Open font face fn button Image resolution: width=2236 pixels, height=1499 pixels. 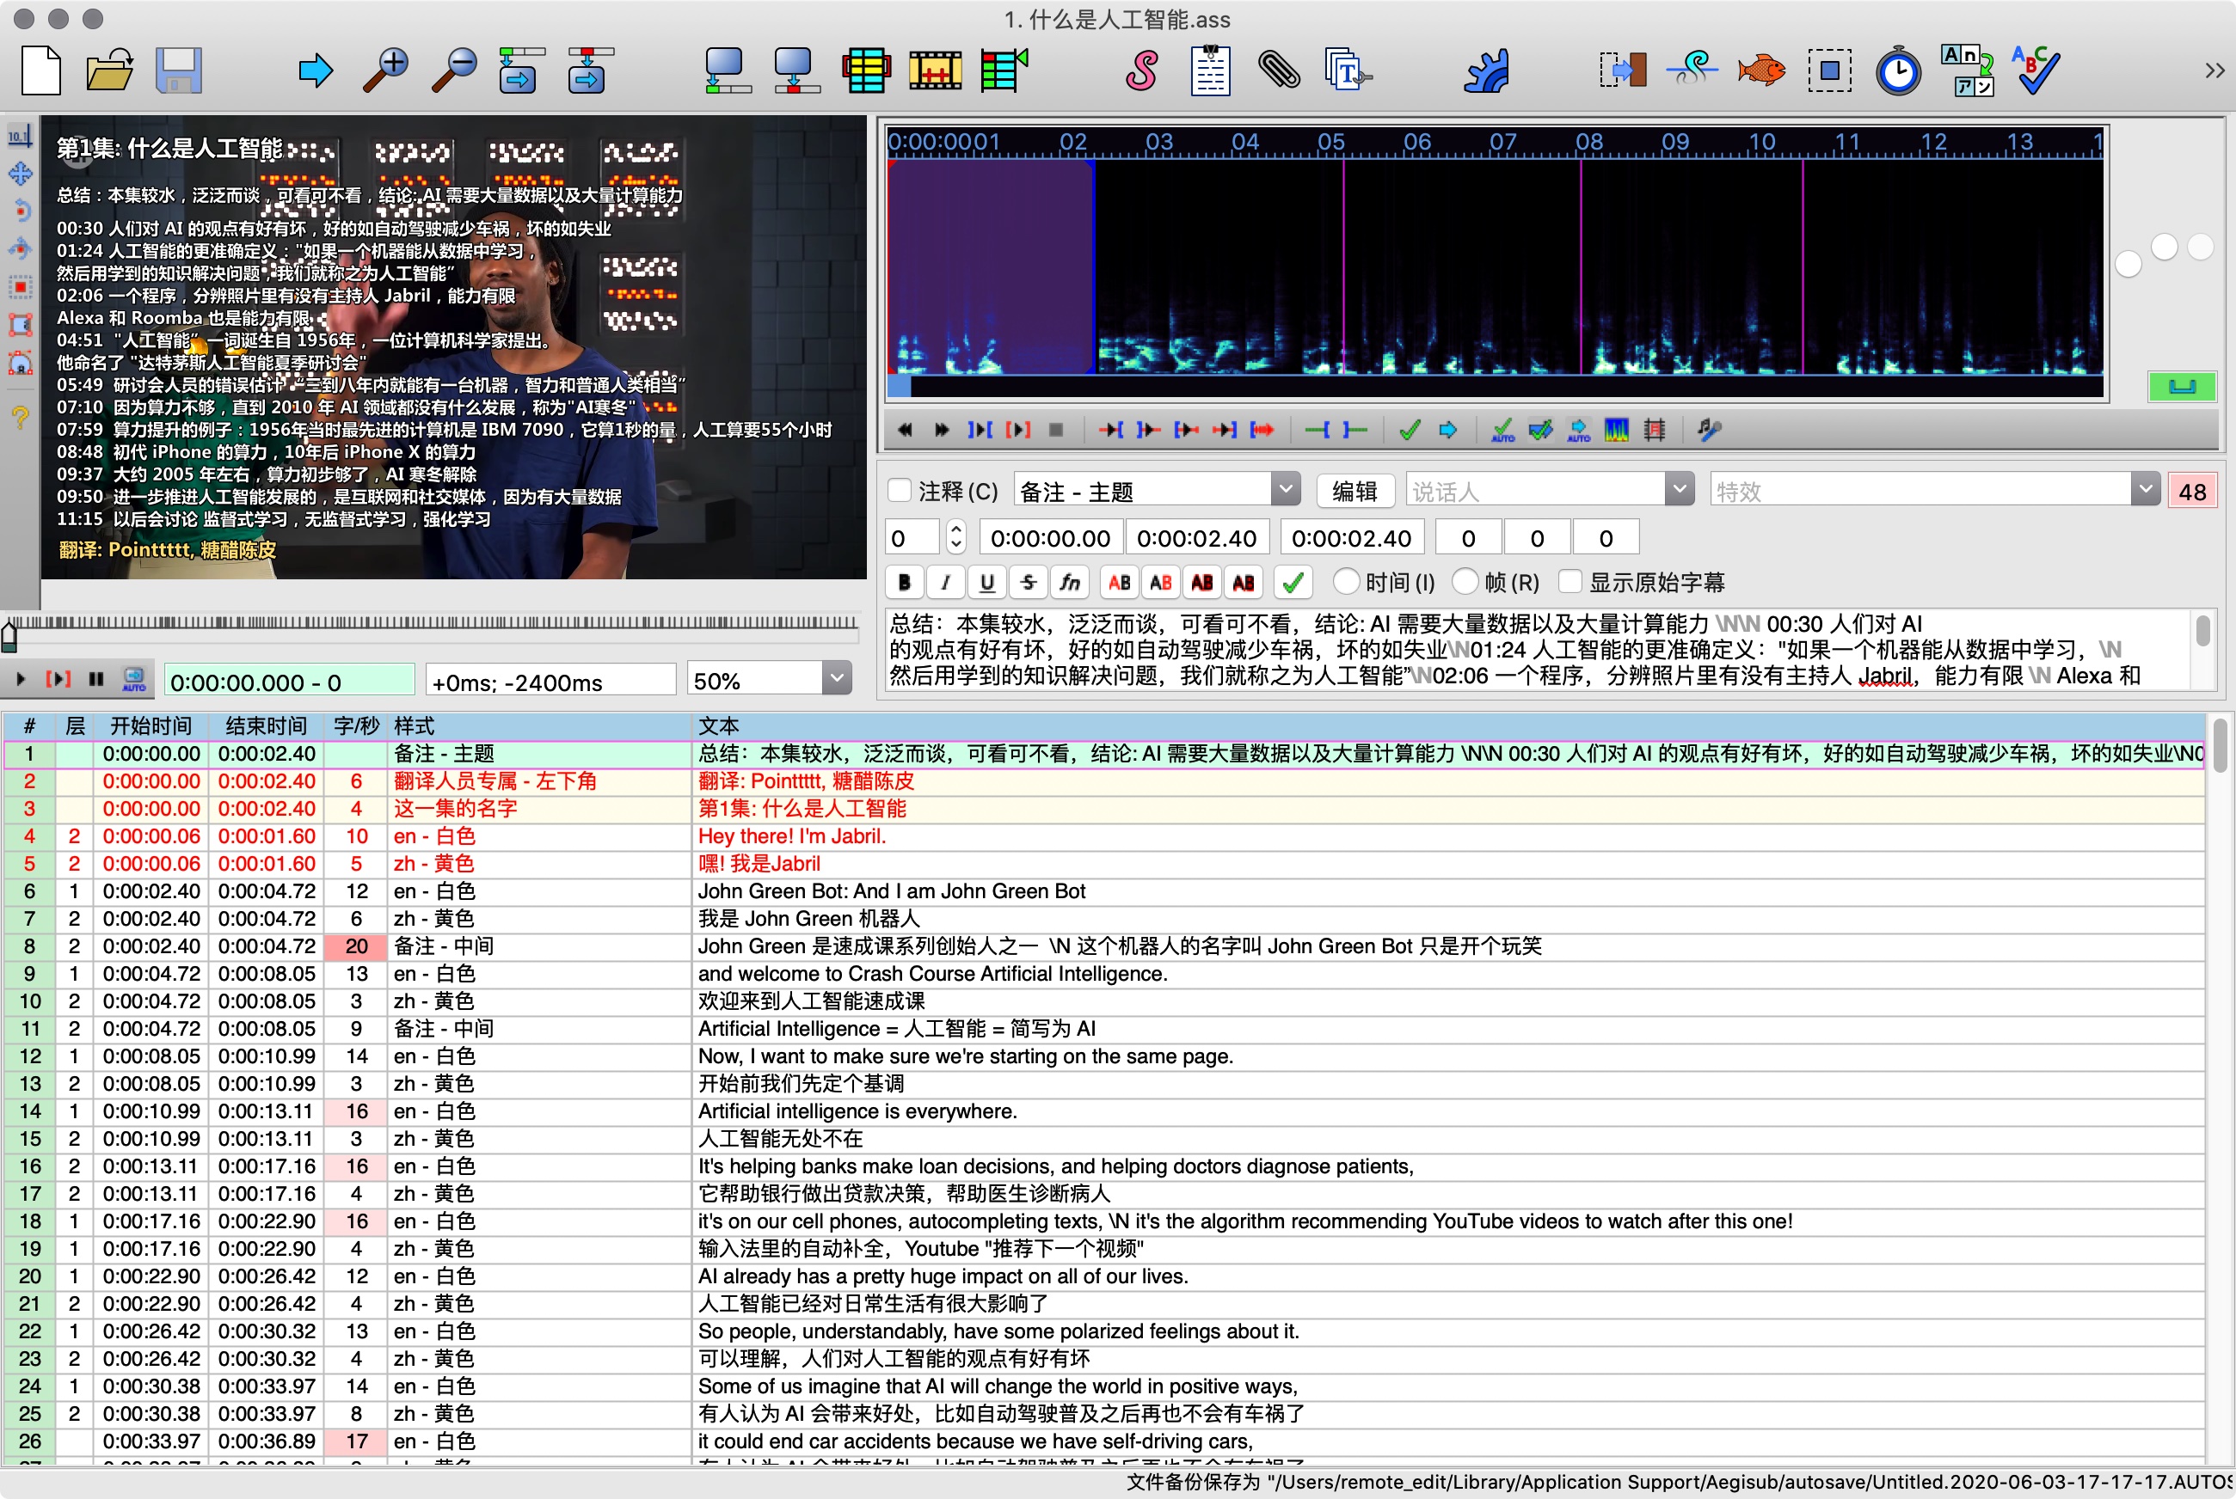click(x=1069, y=581)
